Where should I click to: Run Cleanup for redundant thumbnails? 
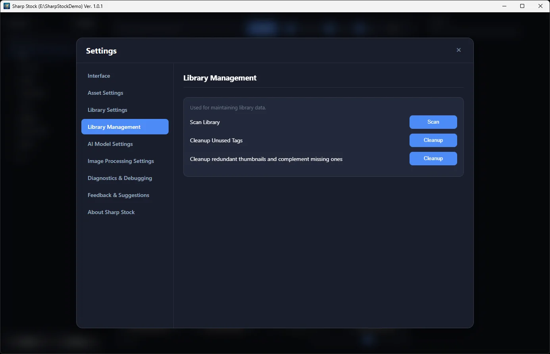(433, 159)
